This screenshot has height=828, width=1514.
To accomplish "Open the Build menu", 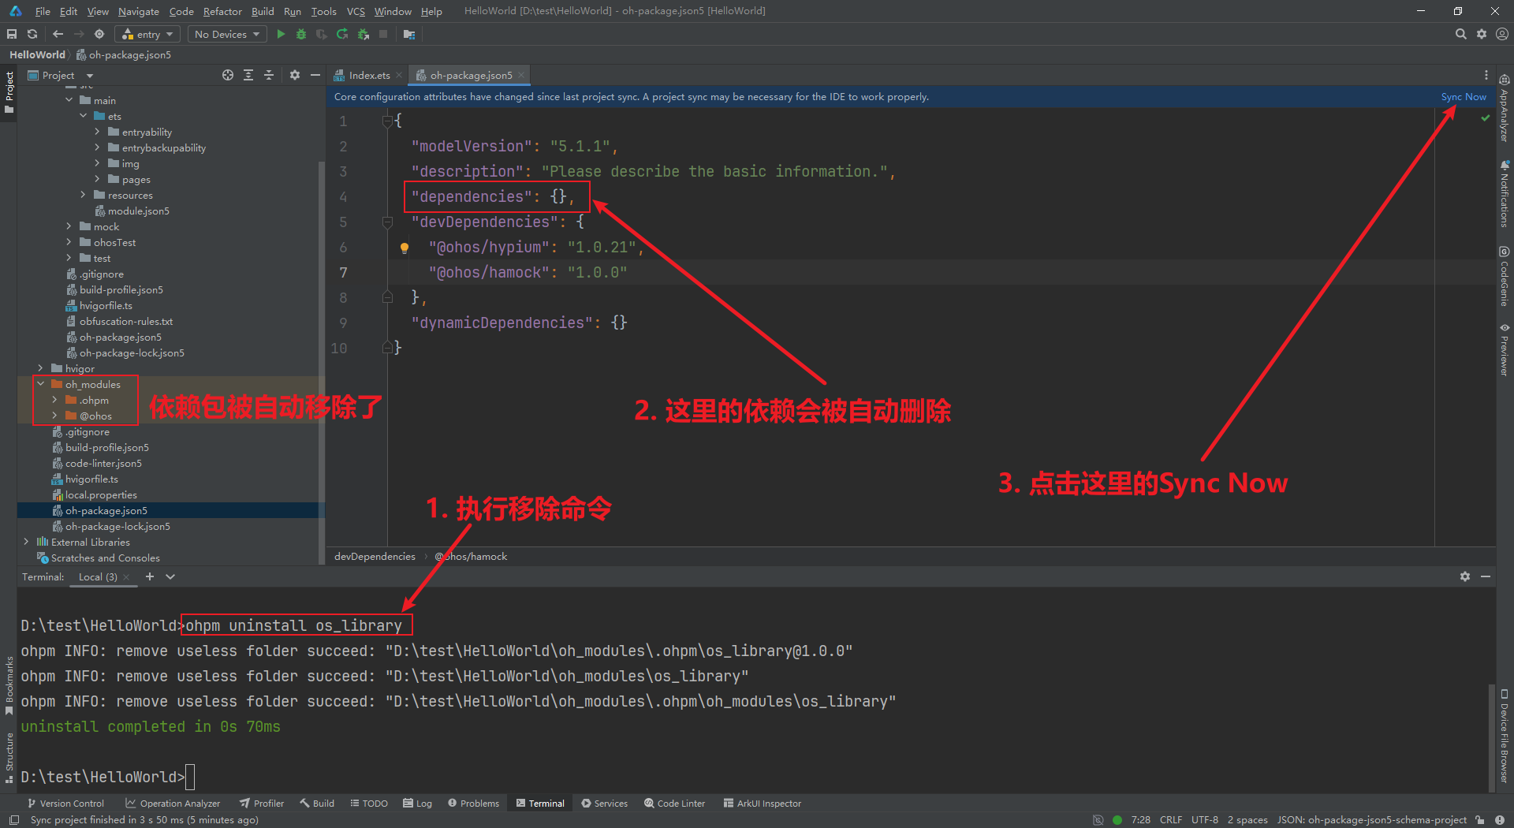I will 263,11.
